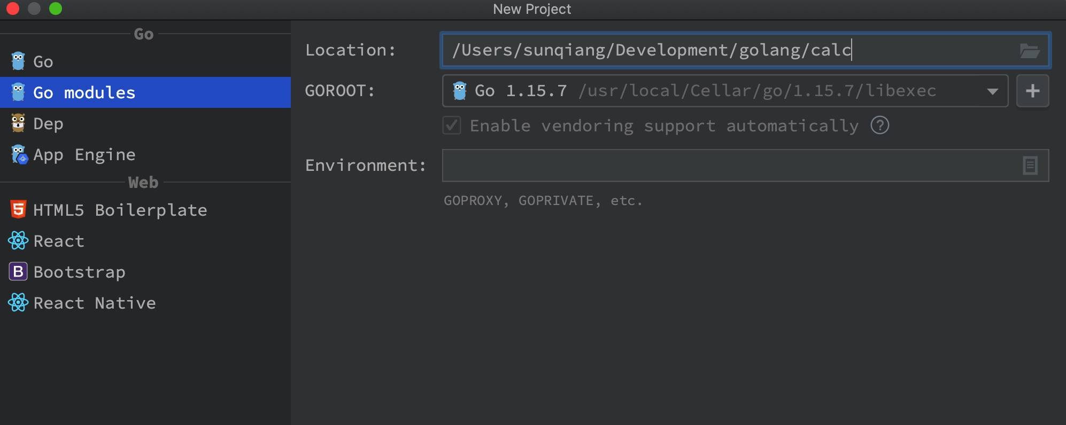Click the React atom icon

pyautogui.click(x=18, y=241)
